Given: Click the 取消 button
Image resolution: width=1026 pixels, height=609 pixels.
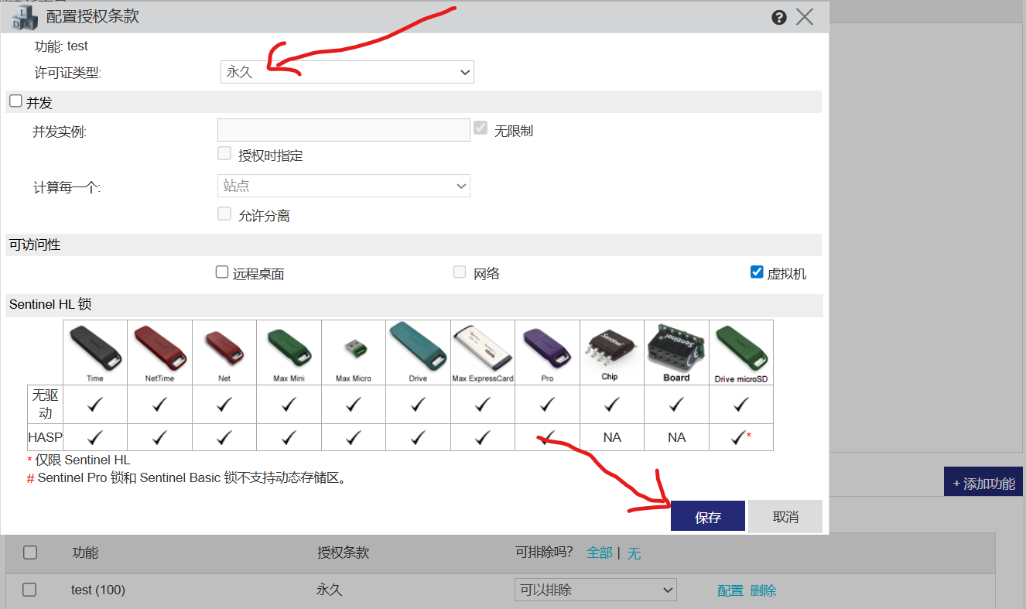Looking at the screenshot, I should click(x=785, y=517).
